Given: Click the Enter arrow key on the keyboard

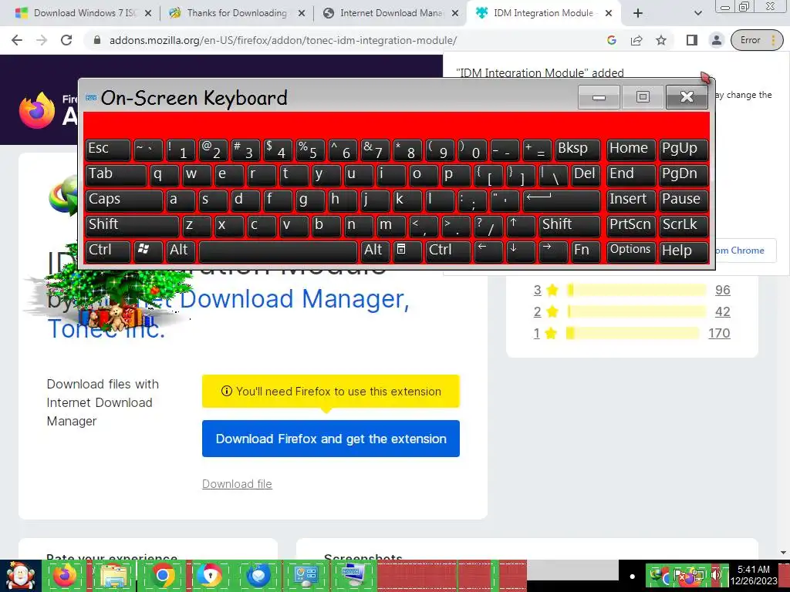Looking at the screenshot, I should (x=562, y=200).
